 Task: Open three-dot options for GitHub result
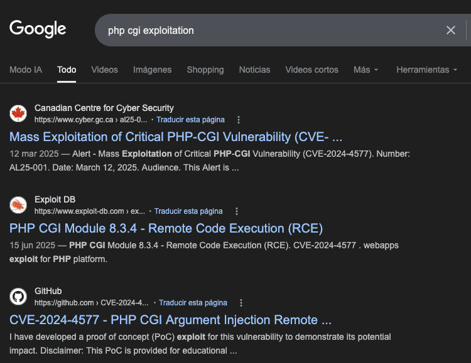click(241, 303)
